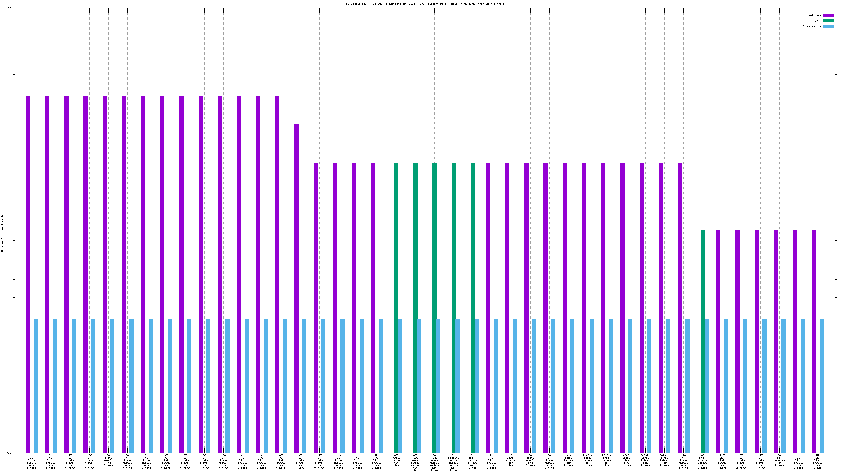
Task: Click the RBL Statistics chart title
Action: pyautogui.click(x=424, y=4)
